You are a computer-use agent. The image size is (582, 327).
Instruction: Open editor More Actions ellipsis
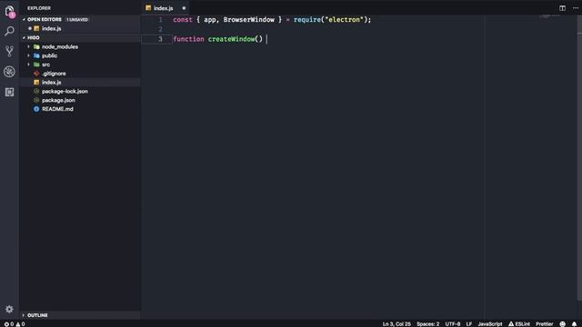[x=576, y=8]
